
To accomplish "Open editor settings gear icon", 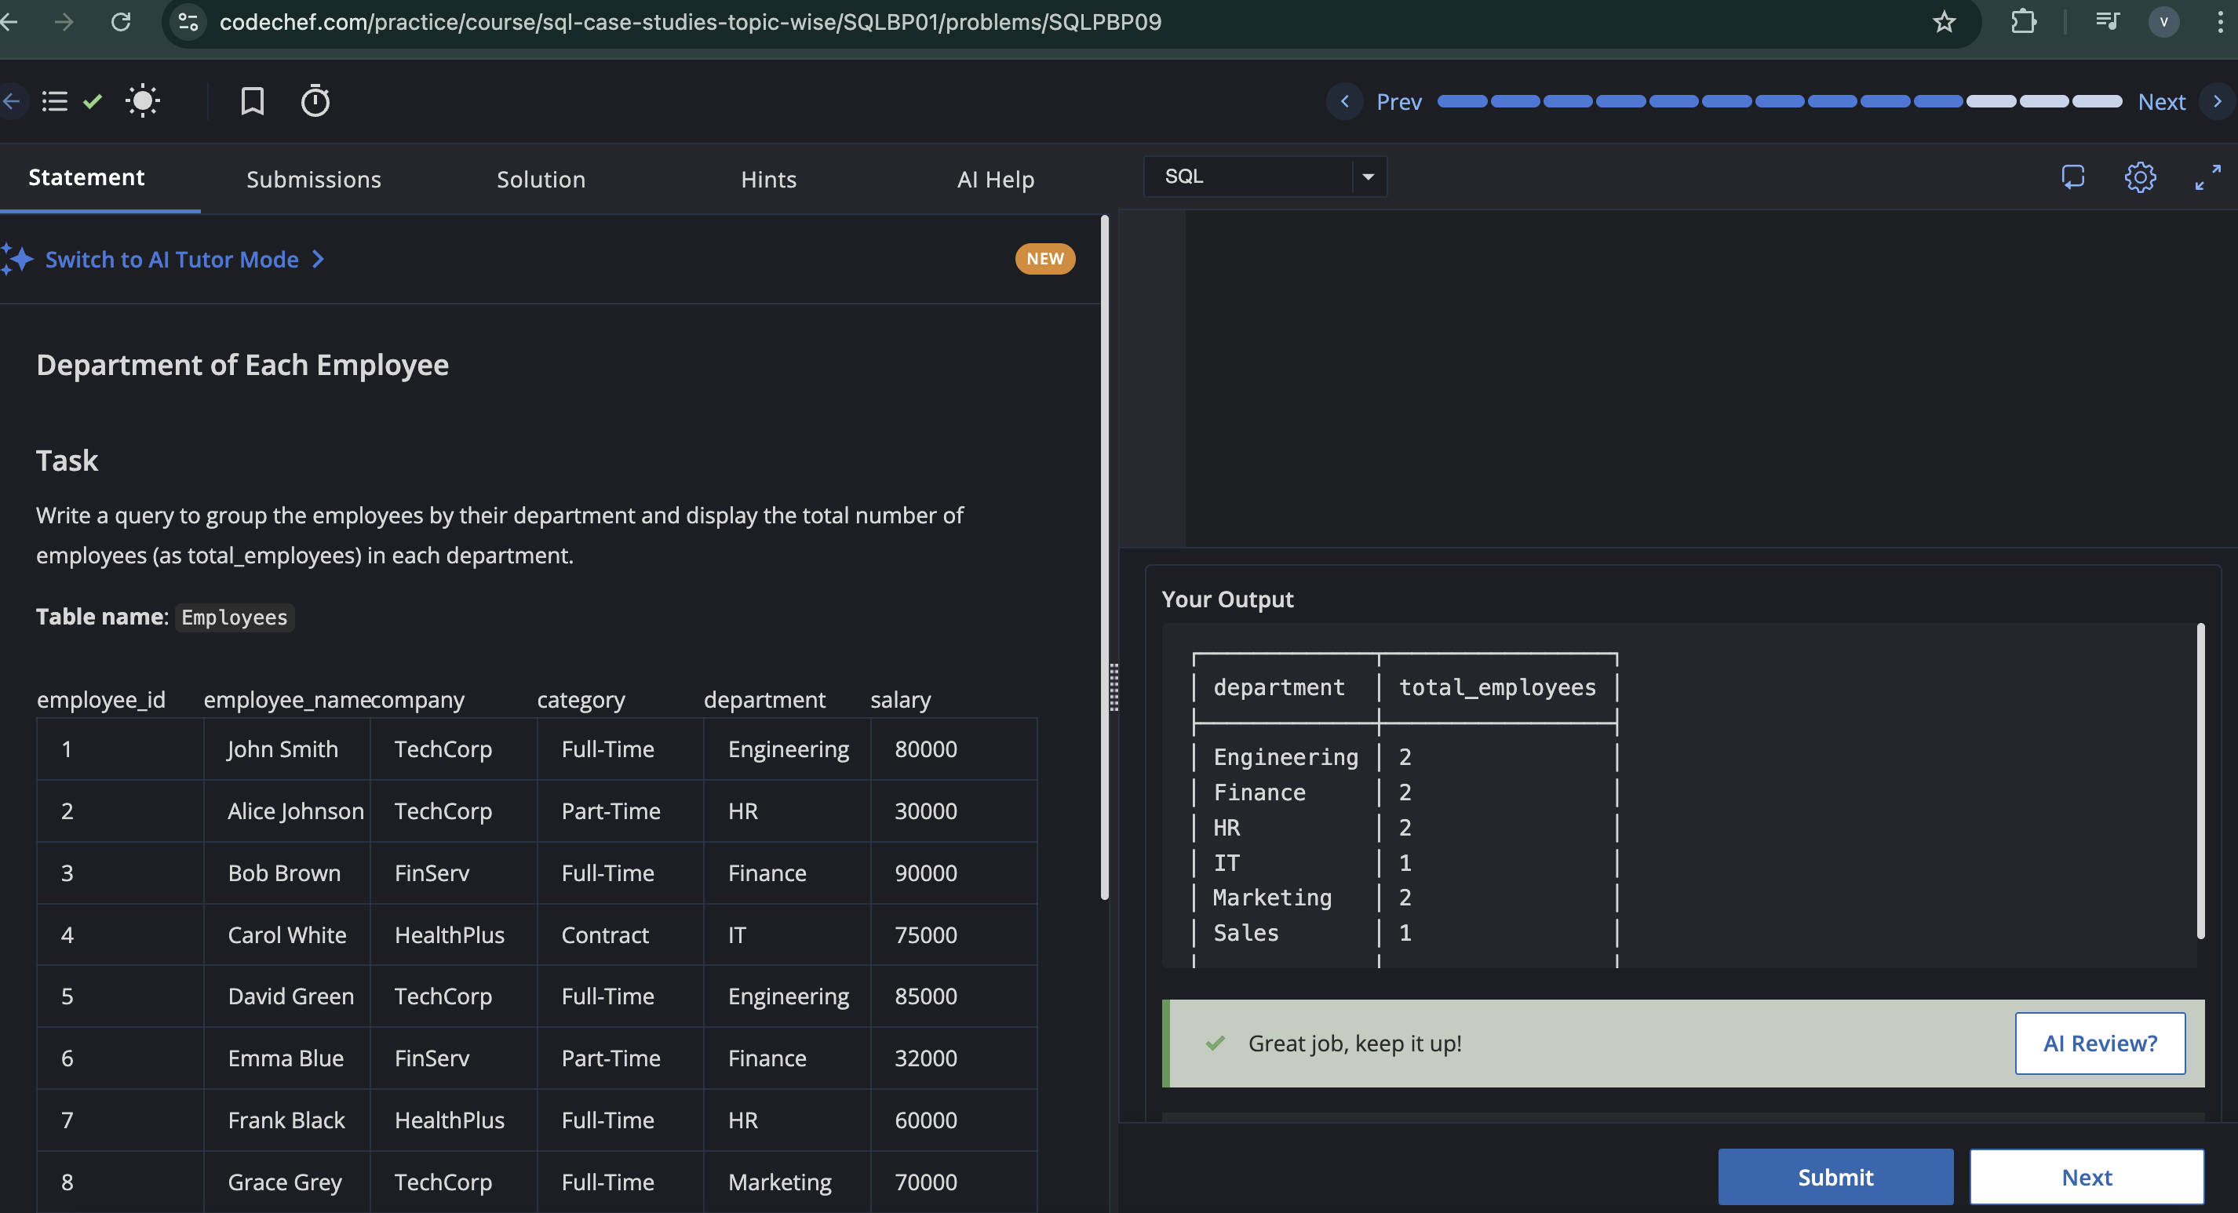I will tap(2140, 177).
